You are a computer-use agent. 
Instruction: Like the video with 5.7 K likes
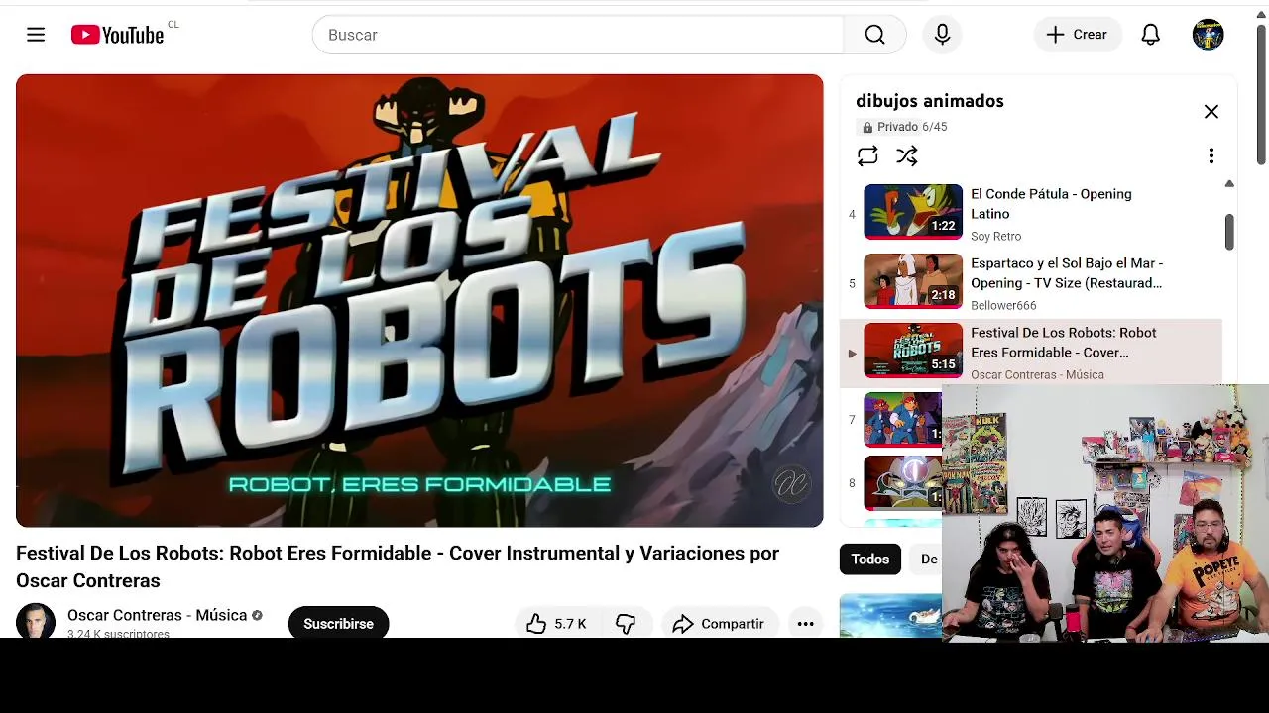point(555,623)
